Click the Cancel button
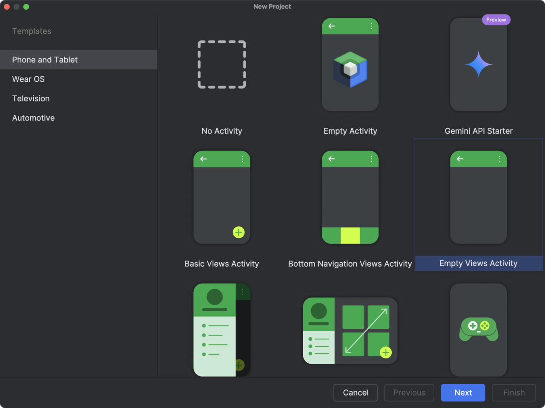The height and width of the screenshot is (408, 545). (x=356, y=393)
